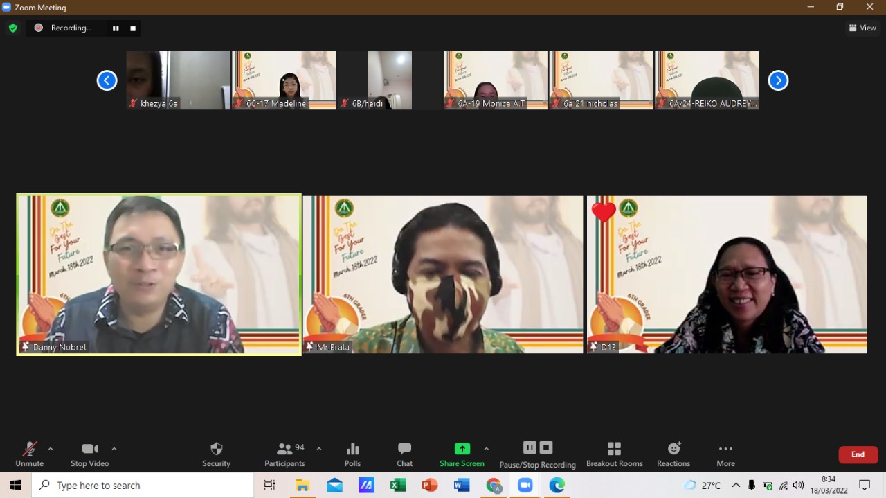
Task: Open the Reactions menu
Action: (x=673, y=454)
